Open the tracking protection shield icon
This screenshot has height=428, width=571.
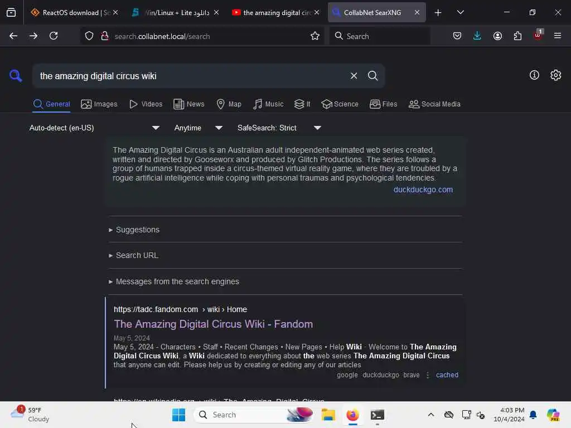click(x=89, y=36)
